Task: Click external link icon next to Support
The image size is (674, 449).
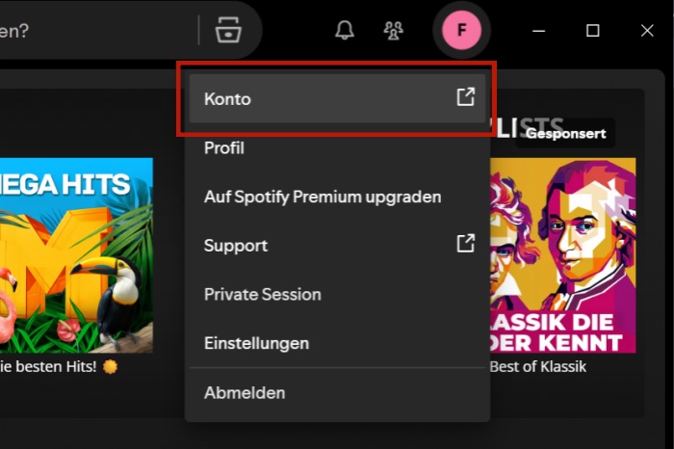Action: pos(465,244)
